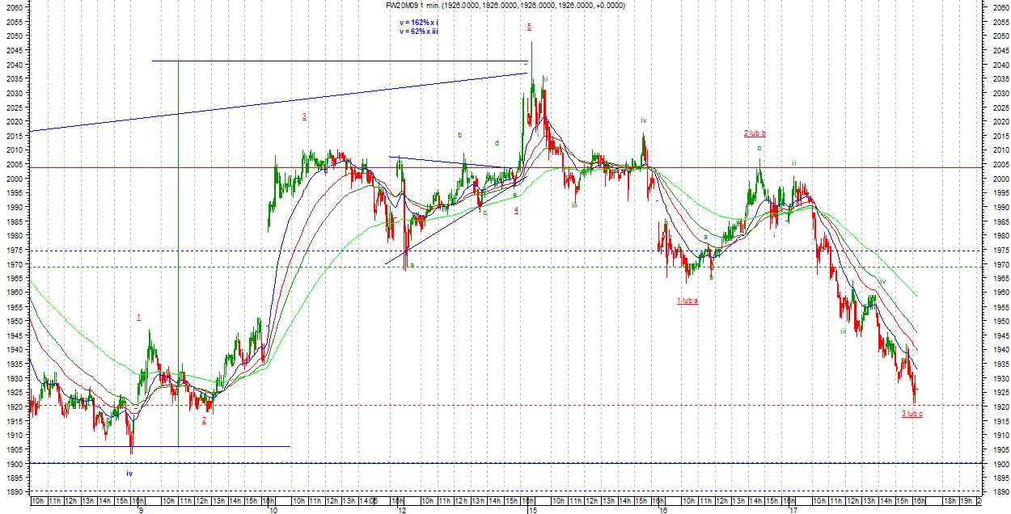The width and height of the screenshot is (1011, 514).
Task: Click the blue 'iv' label below the low
Action: click(x=129, y=473)
